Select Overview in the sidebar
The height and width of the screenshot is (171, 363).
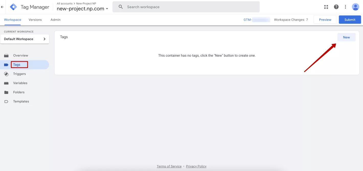[21, 55]
